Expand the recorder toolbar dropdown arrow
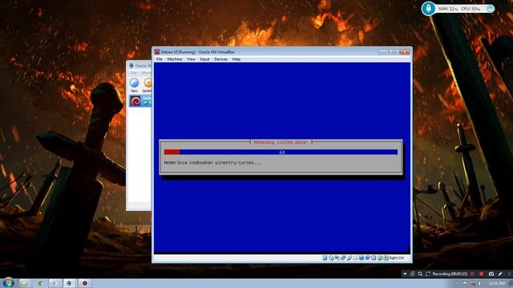The width and height of the screenshot is (513, 288). (405, 274)
